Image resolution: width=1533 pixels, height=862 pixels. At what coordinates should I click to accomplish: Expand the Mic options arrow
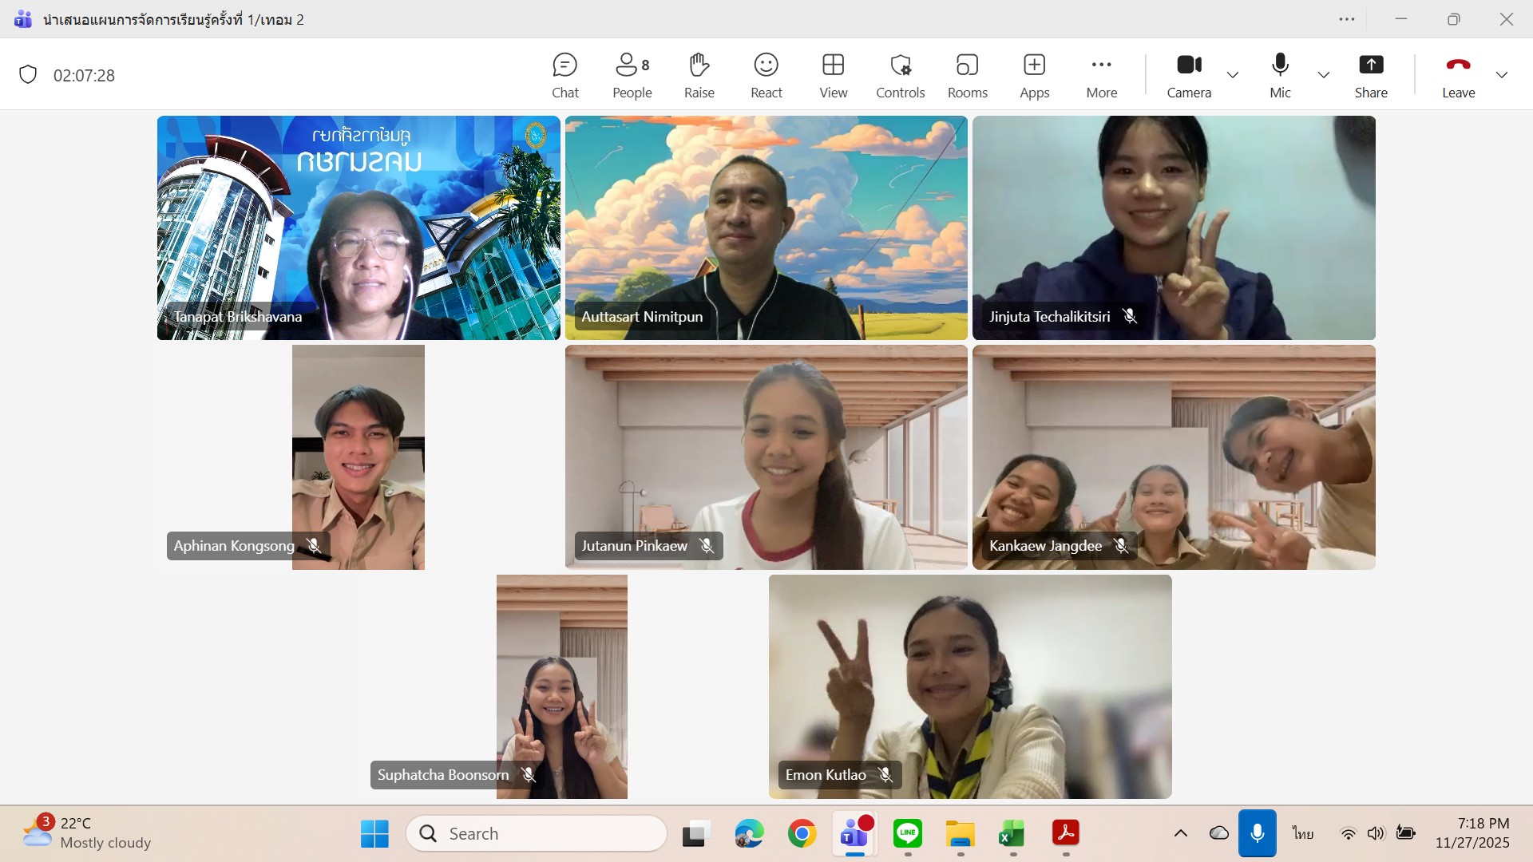click(x=1323, y=75)
